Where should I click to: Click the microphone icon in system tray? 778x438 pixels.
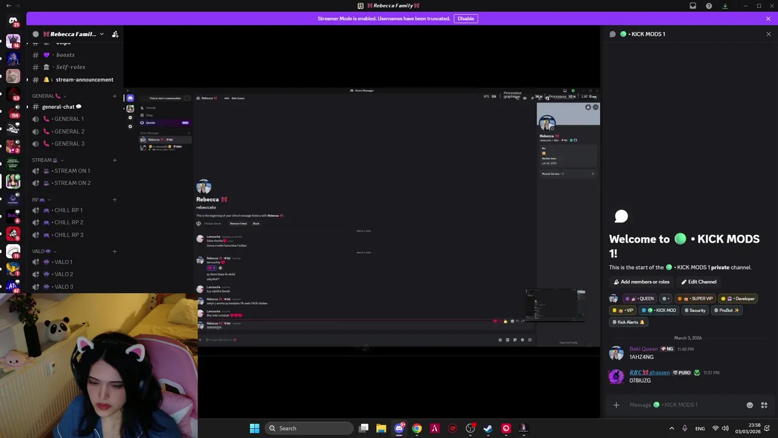[684, 428]
